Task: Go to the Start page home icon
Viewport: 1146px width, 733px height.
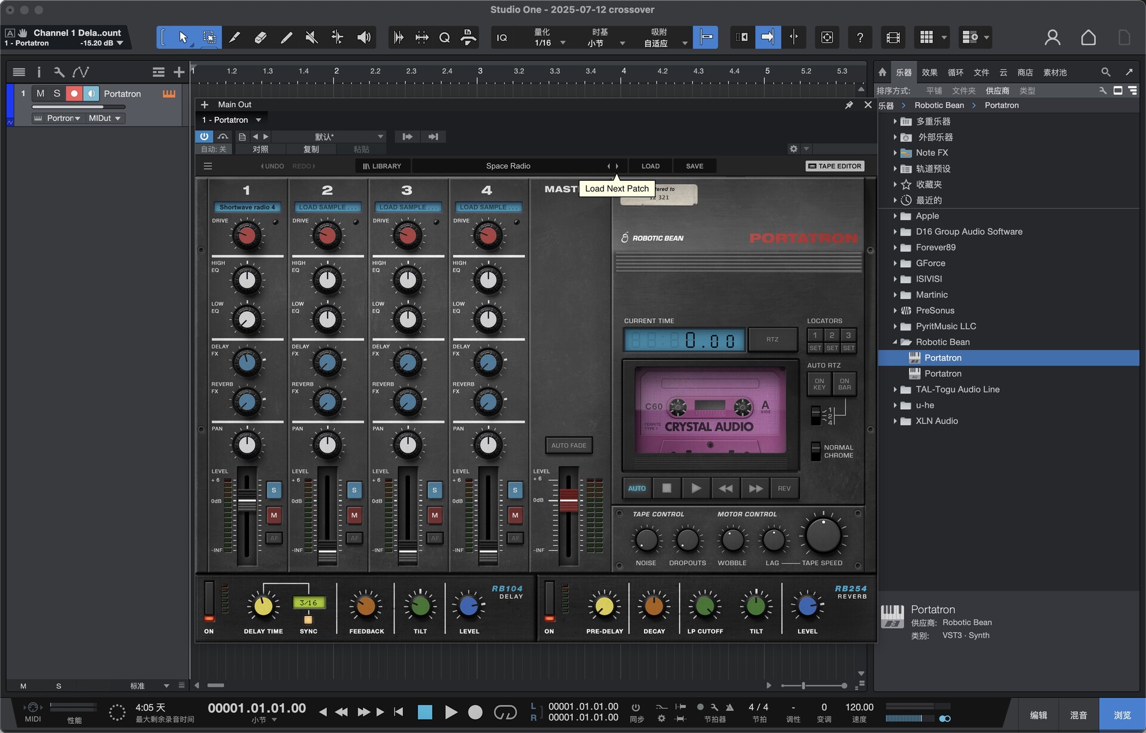Action: (x=1088, y=38)
